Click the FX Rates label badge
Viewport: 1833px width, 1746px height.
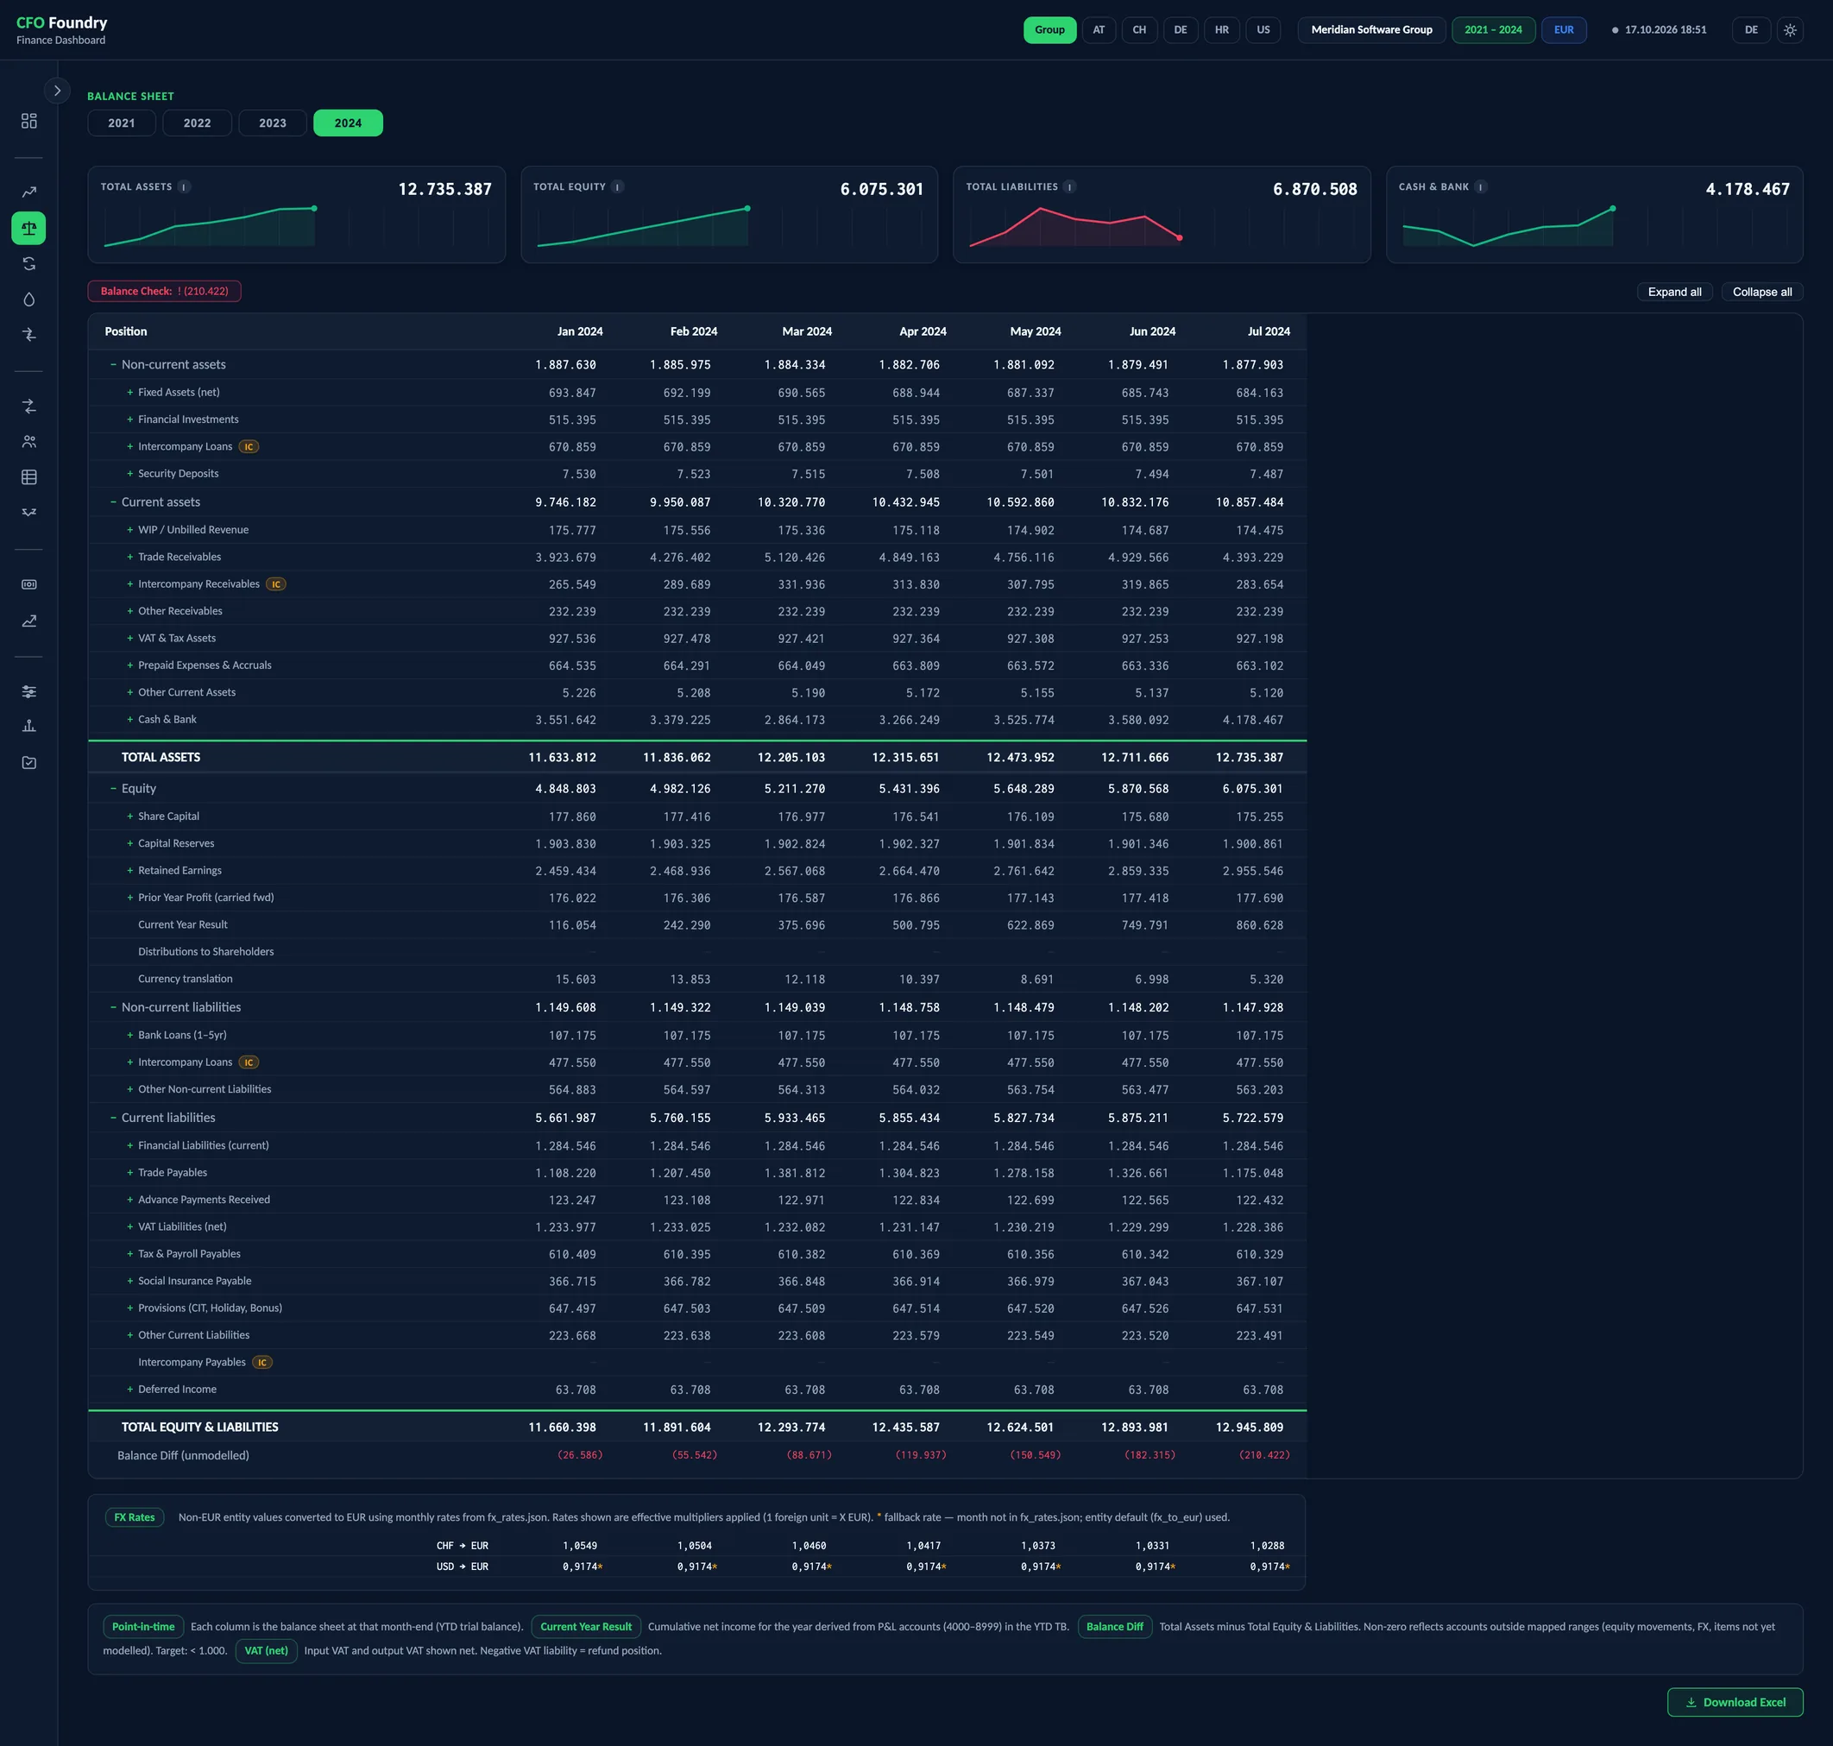(x=135, y=1517)
